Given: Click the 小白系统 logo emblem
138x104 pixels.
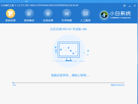Looking at the screenshot, I should point(104,15).
